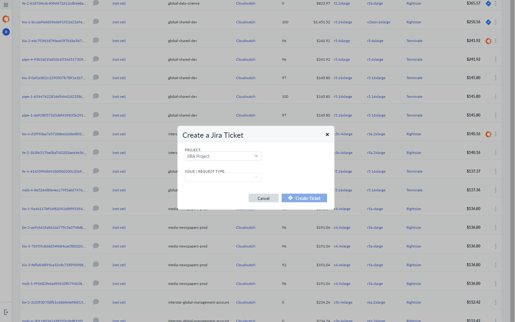Click the orange automation icon on kia-2 row

(x=488, y=40)
